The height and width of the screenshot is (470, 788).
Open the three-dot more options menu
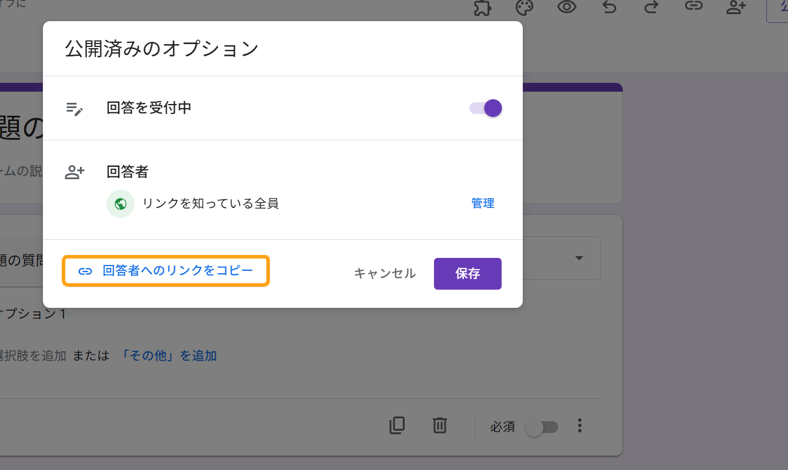580,426
